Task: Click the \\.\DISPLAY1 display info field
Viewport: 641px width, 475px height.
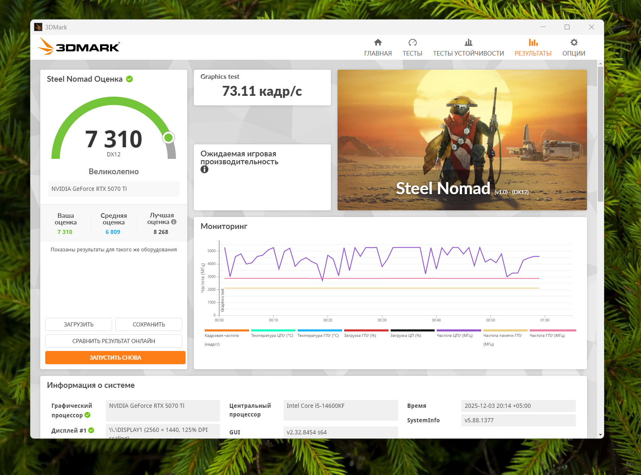Action: 163,431
